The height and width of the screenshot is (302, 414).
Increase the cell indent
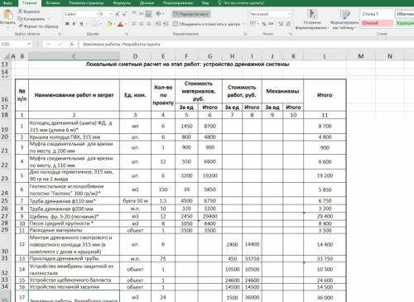pyautogui.click(x=166, y=24)
